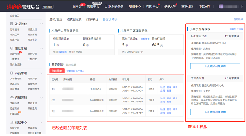Screen dimensions: 246x136
Task: Click 验证 for the priority 1 strategy
Action: (x=163, y=87)
